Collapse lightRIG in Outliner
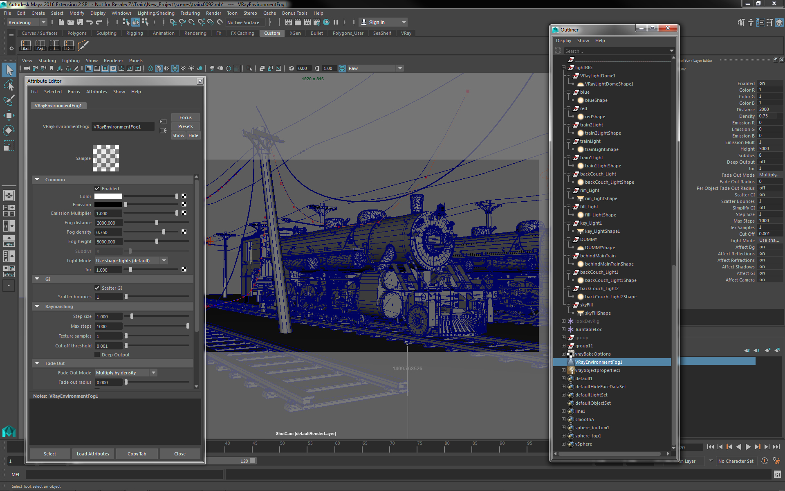The image size is (785, 491). [x=563, y=68]
